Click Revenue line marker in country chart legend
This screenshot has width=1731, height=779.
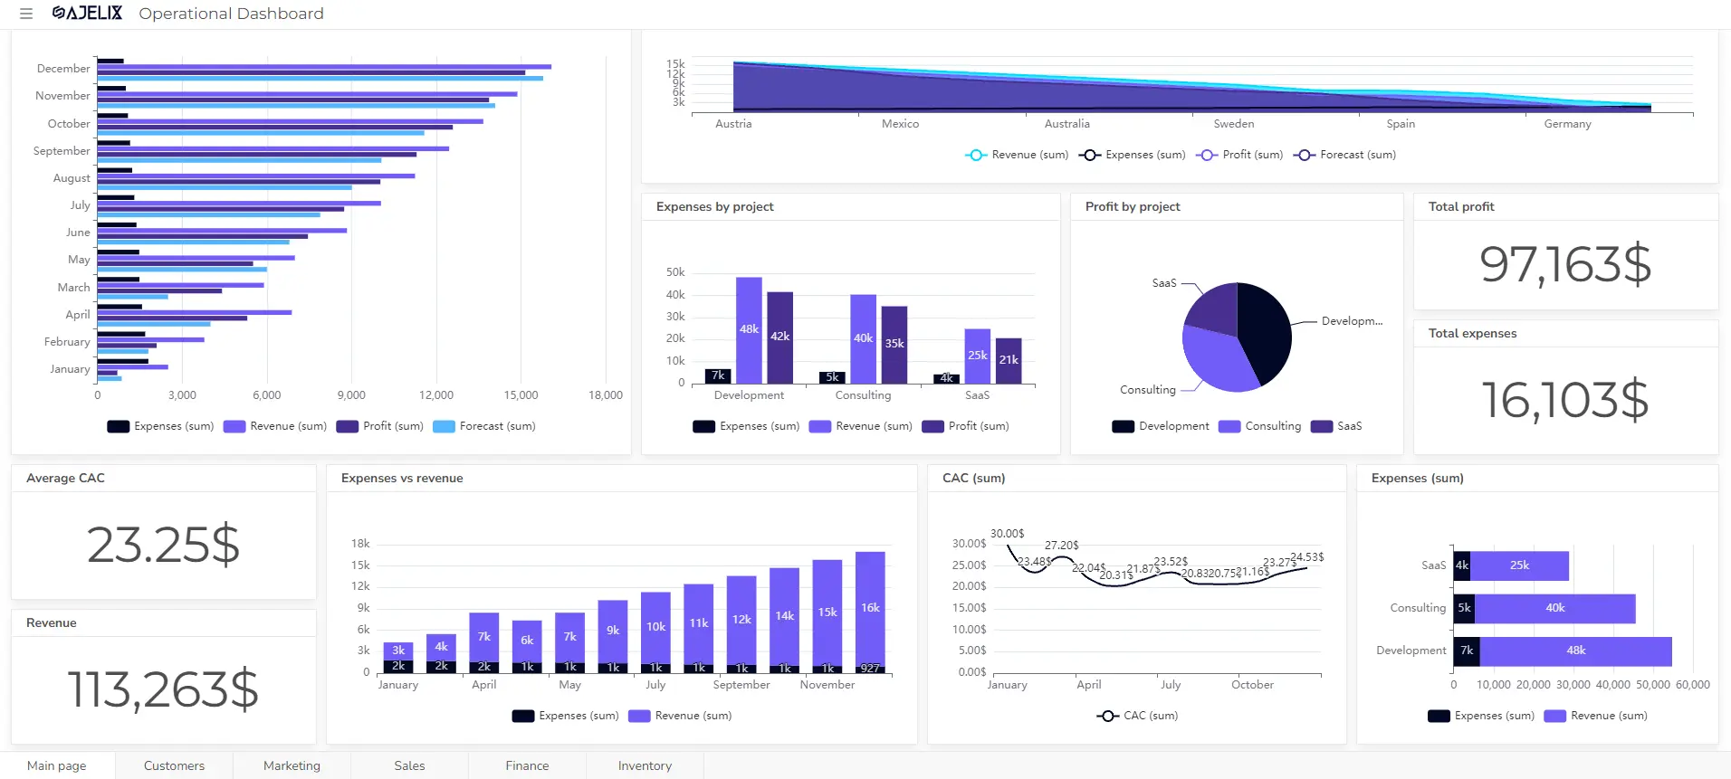[x=975, y=156]
